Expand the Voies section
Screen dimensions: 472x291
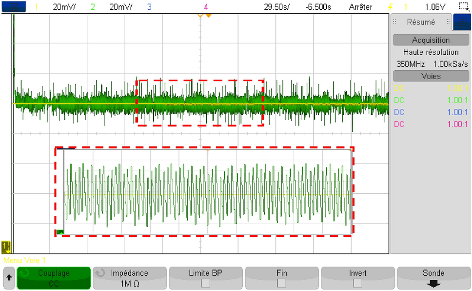coord(431,76)
